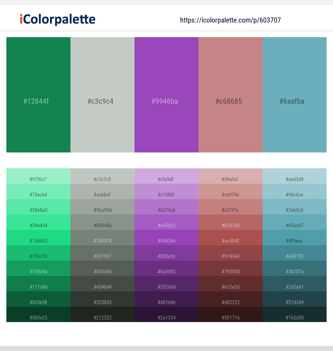Viewport: 333px width, 351px height.
Task: Pick the dark maroon #482222 shade
Action: 231,299
